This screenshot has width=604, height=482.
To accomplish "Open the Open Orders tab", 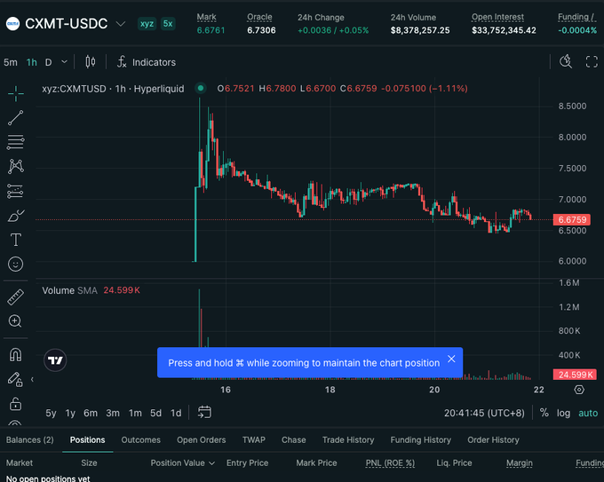I will pos(201,439).
